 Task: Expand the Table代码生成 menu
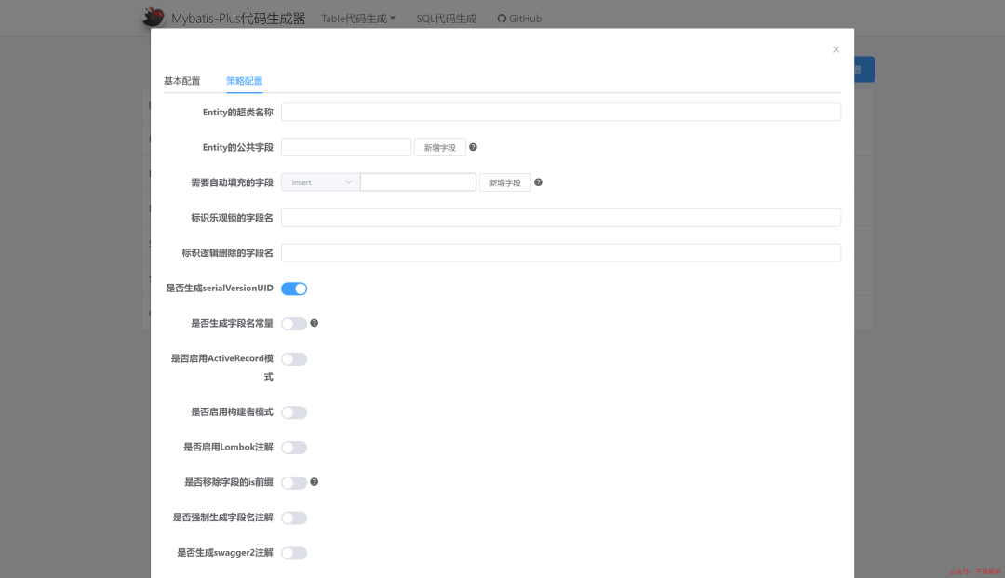[x=357, y=18]
